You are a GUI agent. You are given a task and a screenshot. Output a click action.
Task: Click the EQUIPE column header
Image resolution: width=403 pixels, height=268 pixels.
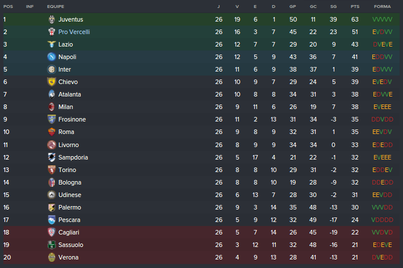(56, 6)
